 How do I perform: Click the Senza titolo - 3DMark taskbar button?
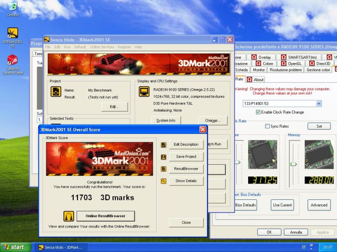coord(60,247)
